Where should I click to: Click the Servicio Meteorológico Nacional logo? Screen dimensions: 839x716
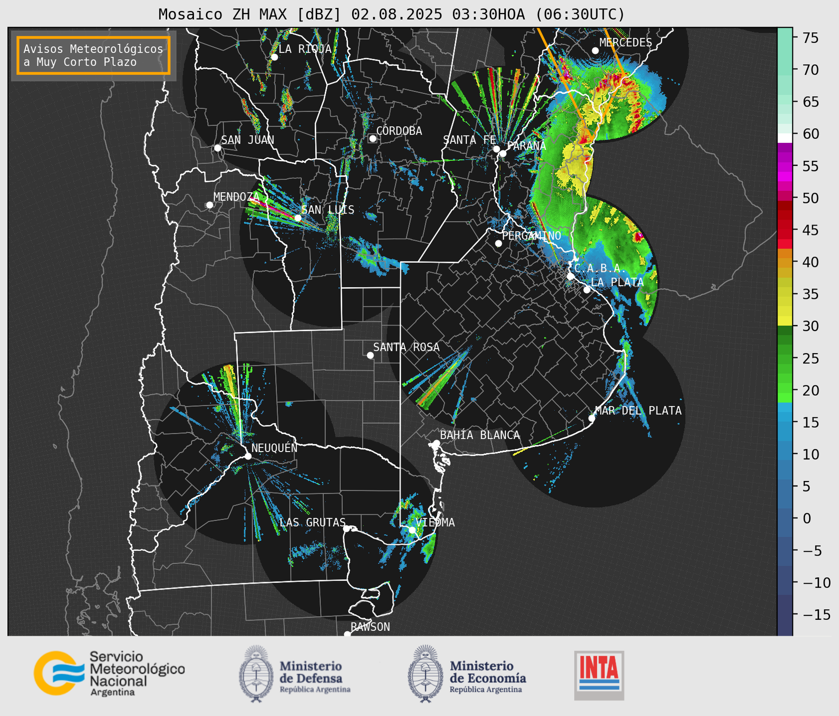coord(109,673)
